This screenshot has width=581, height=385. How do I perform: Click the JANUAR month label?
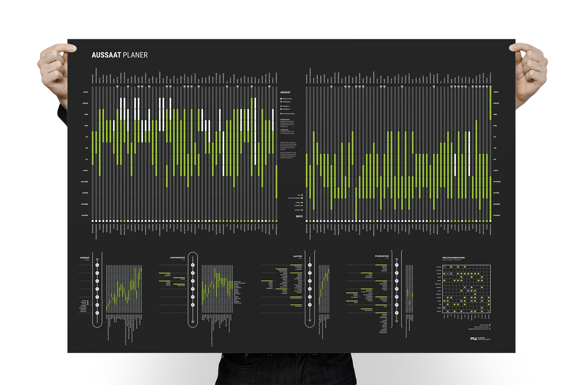[x=86, y=93]
